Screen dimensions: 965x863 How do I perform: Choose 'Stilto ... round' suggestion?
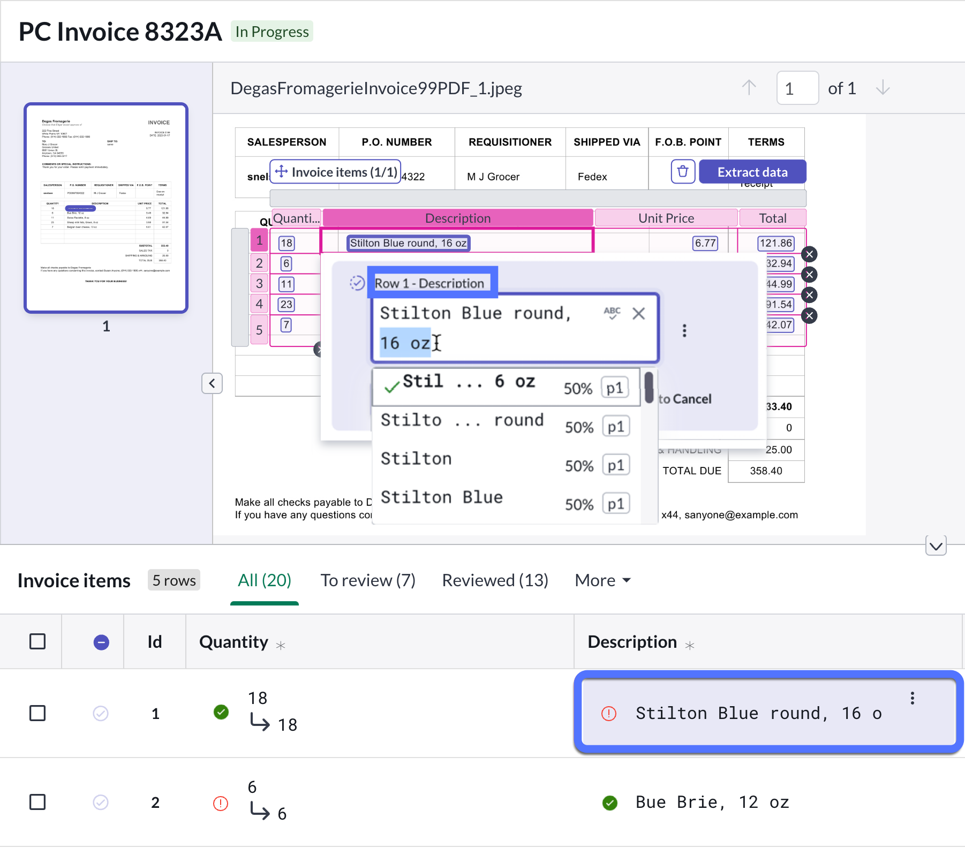(x=506, y=426)
